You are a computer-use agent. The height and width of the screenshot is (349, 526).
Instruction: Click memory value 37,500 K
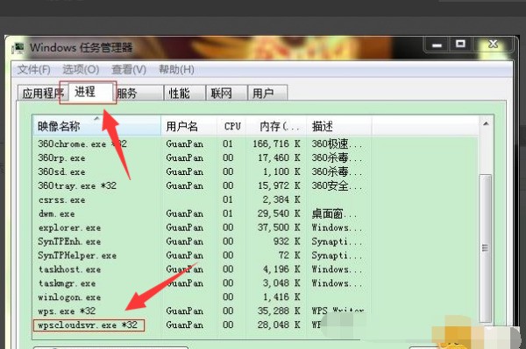click(279, 227)
